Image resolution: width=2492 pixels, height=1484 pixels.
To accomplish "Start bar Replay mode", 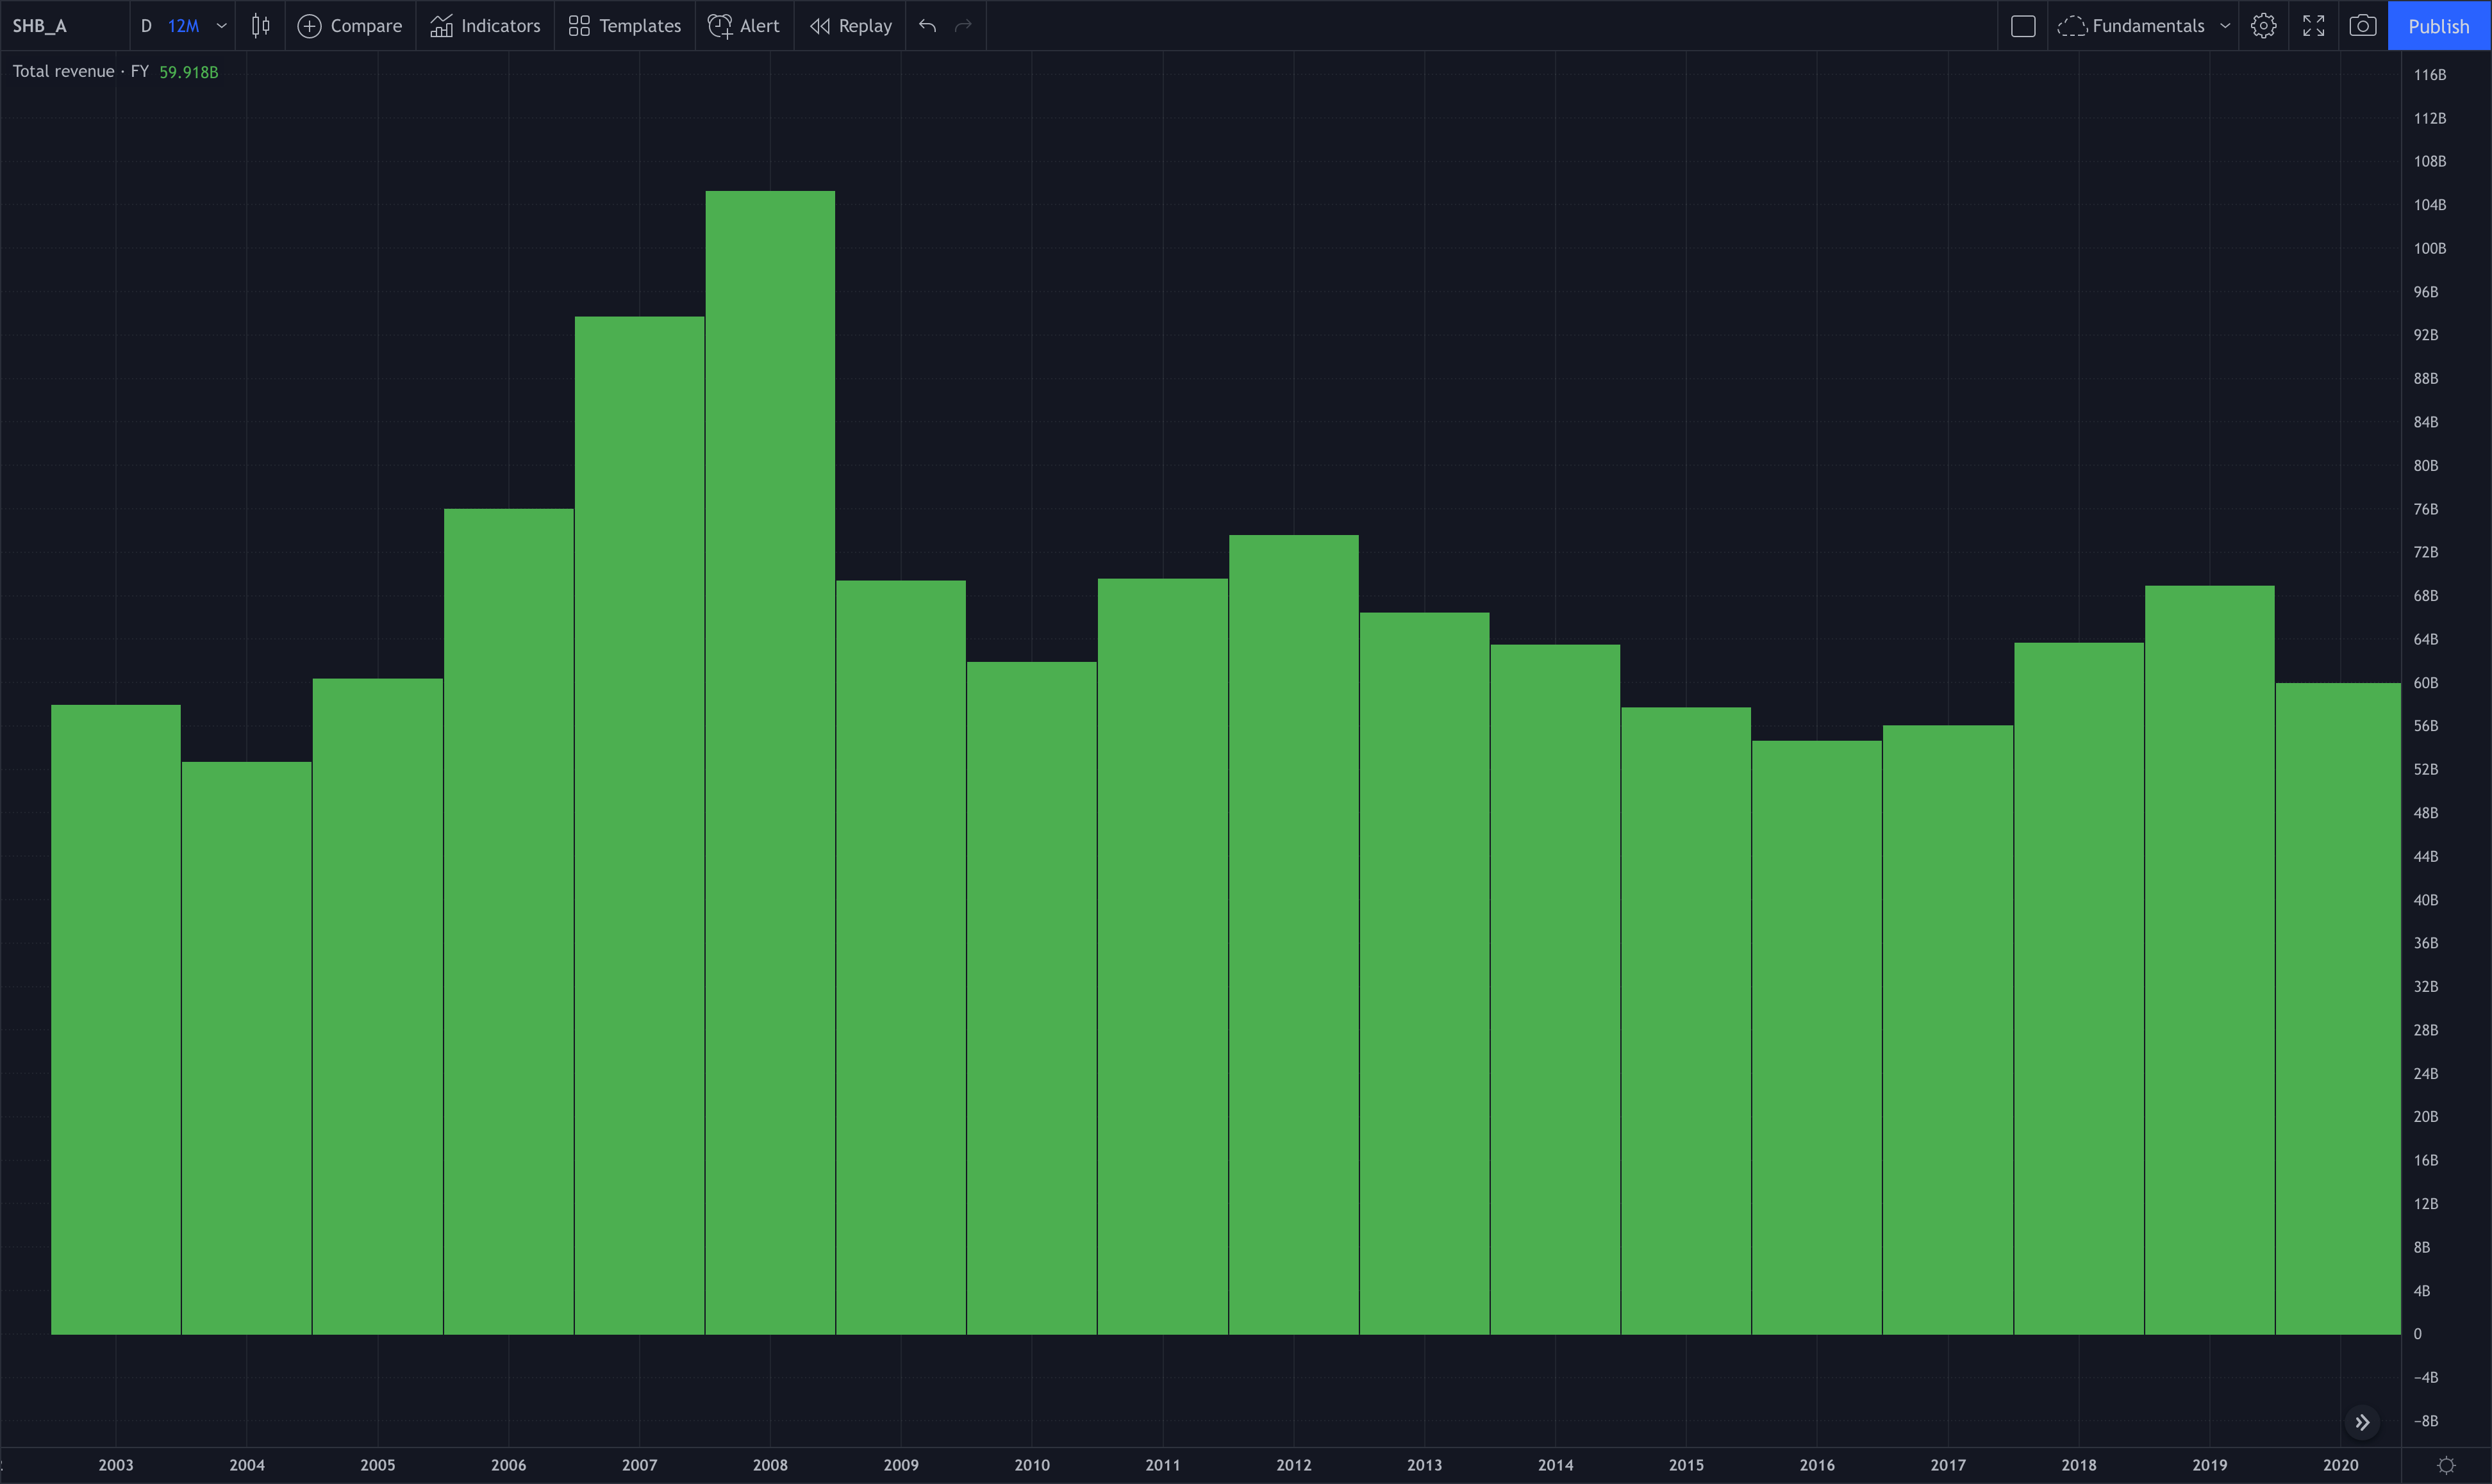I will coord(850,26).
